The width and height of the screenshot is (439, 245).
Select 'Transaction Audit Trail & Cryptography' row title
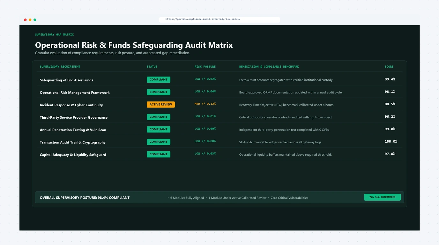tap(73, 142)
